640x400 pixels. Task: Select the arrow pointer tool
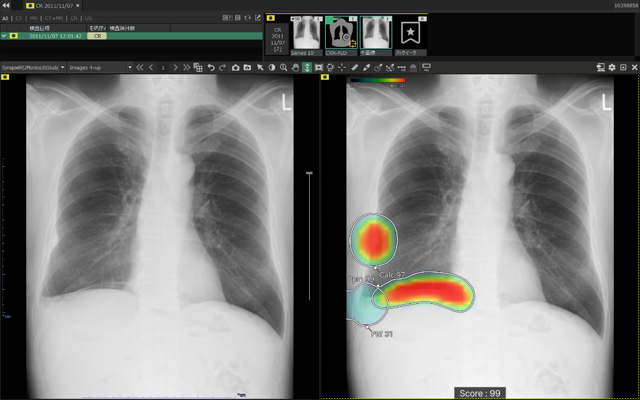[x=260, y=67]
